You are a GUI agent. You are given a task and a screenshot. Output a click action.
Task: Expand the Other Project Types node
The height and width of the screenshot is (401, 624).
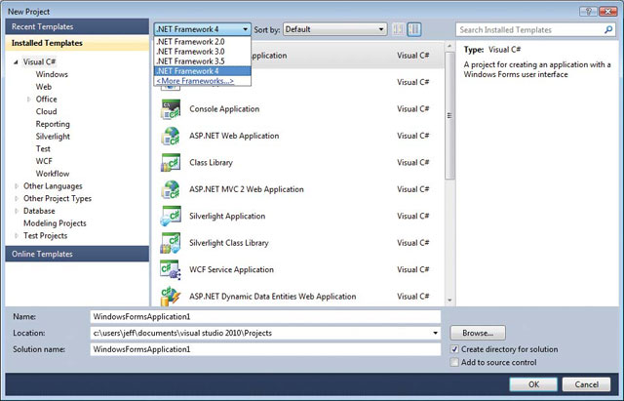coord(17,198)
